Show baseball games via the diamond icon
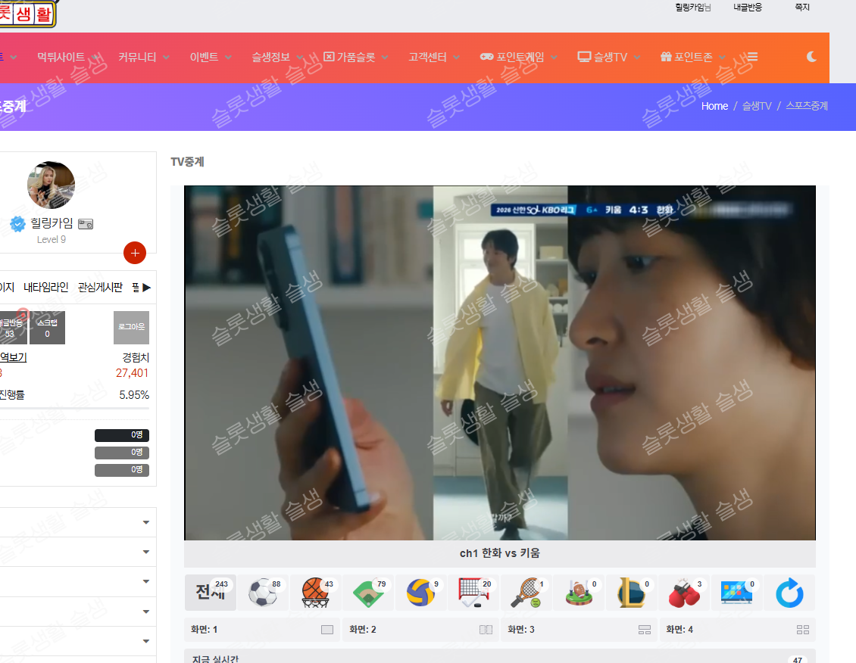Viewport: 856px width, 663px height. 368,593
